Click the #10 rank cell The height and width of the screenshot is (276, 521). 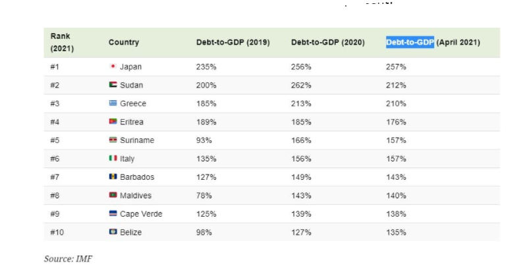58,233
